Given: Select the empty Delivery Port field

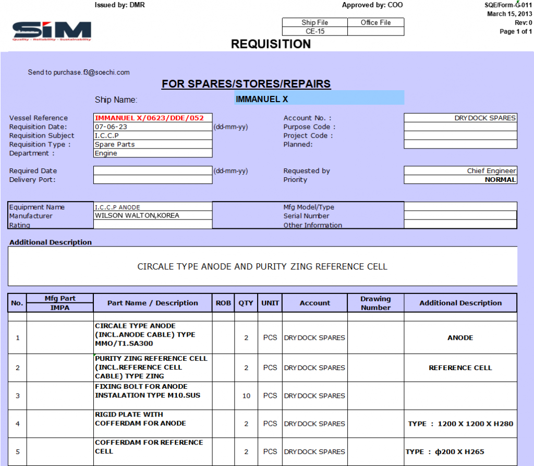Looking at the screenshot, I should pos(153,180).
